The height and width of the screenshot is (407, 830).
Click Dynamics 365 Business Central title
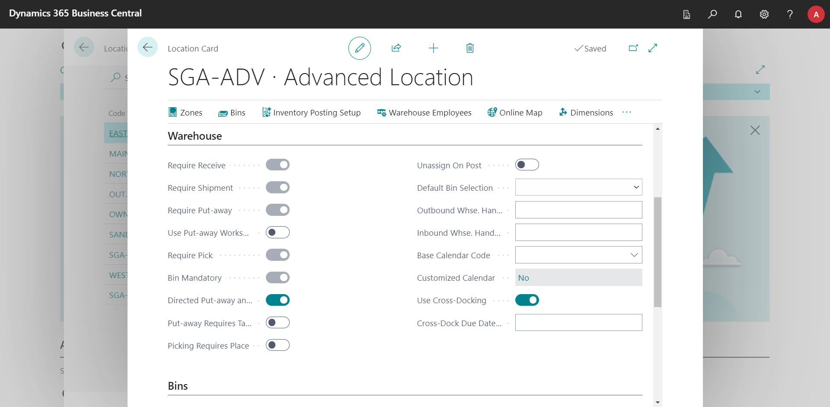click(75, 13)
